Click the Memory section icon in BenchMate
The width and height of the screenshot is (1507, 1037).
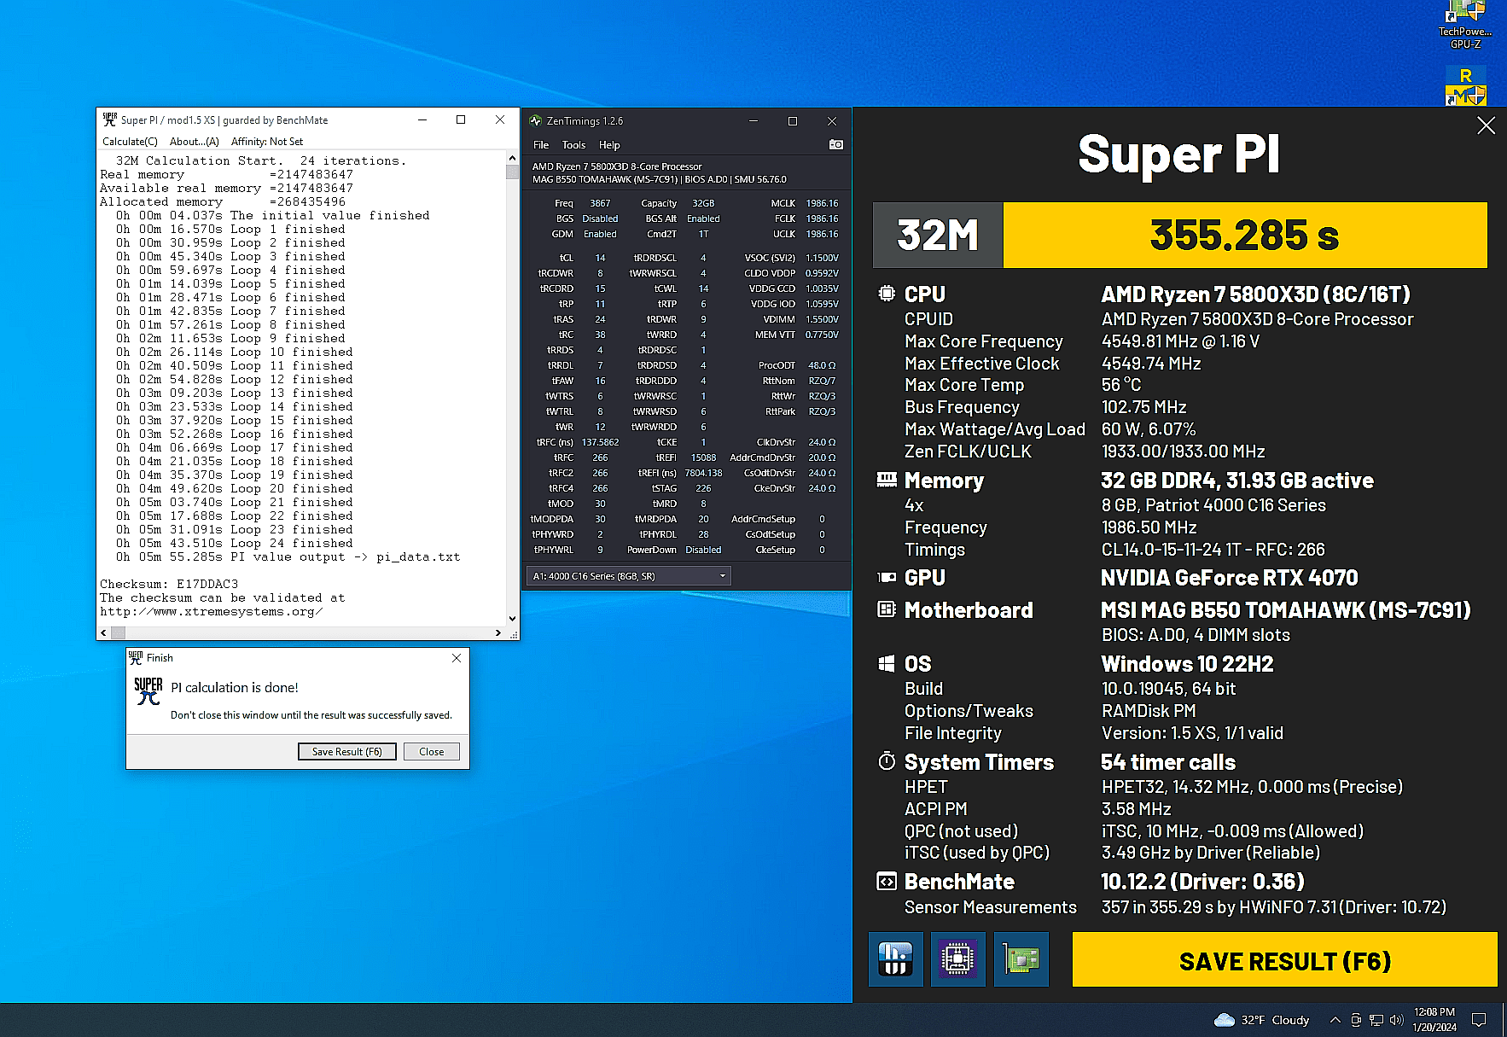(887, 480)
